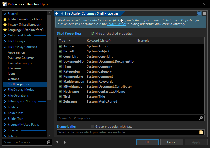Open the Folder Format link

(x=117, y=24)
